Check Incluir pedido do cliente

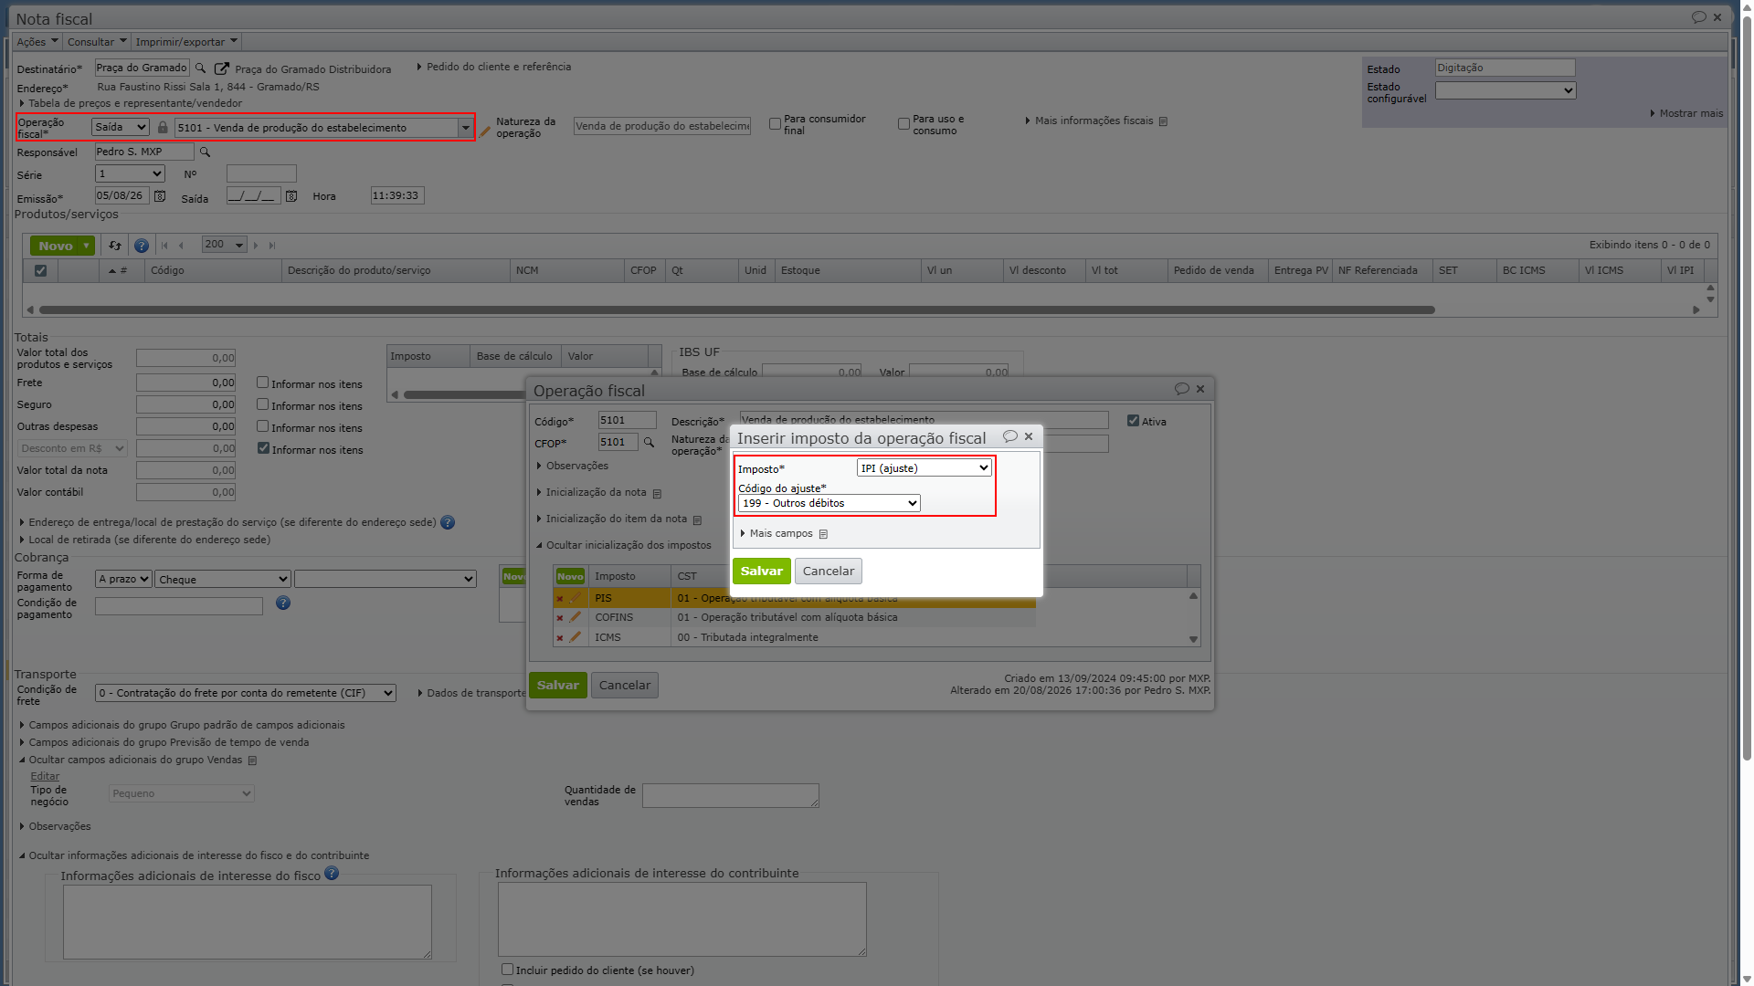pyautogui.click(x=507, y=970)
